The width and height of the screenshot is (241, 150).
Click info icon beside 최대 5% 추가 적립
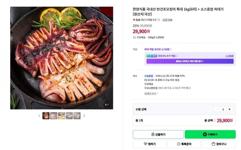[177, 56]
